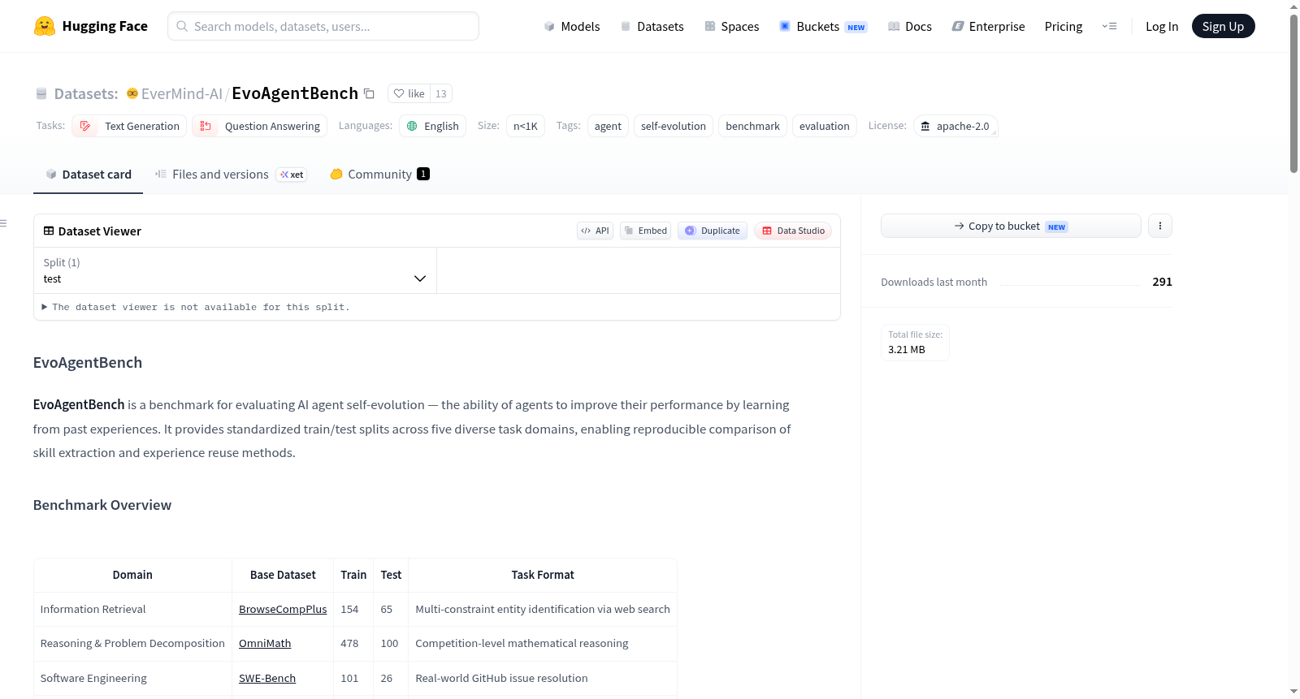Switch to the Dataset card tab

coord(88,175)
